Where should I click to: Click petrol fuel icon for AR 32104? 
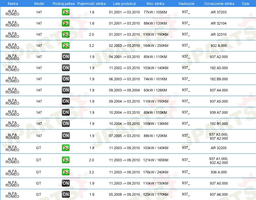pos(65,23)
